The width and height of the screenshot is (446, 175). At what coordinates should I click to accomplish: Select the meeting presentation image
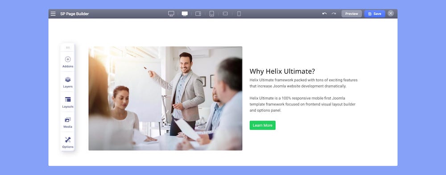pyautogui.click(x=165, y=99)
